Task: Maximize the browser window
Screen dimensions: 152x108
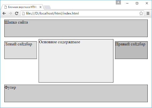Action: [x=137, y=3]
